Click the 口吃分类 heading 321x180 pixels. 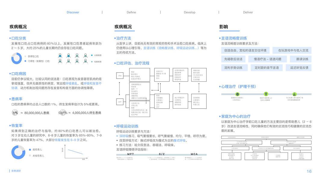coord(19,38)
